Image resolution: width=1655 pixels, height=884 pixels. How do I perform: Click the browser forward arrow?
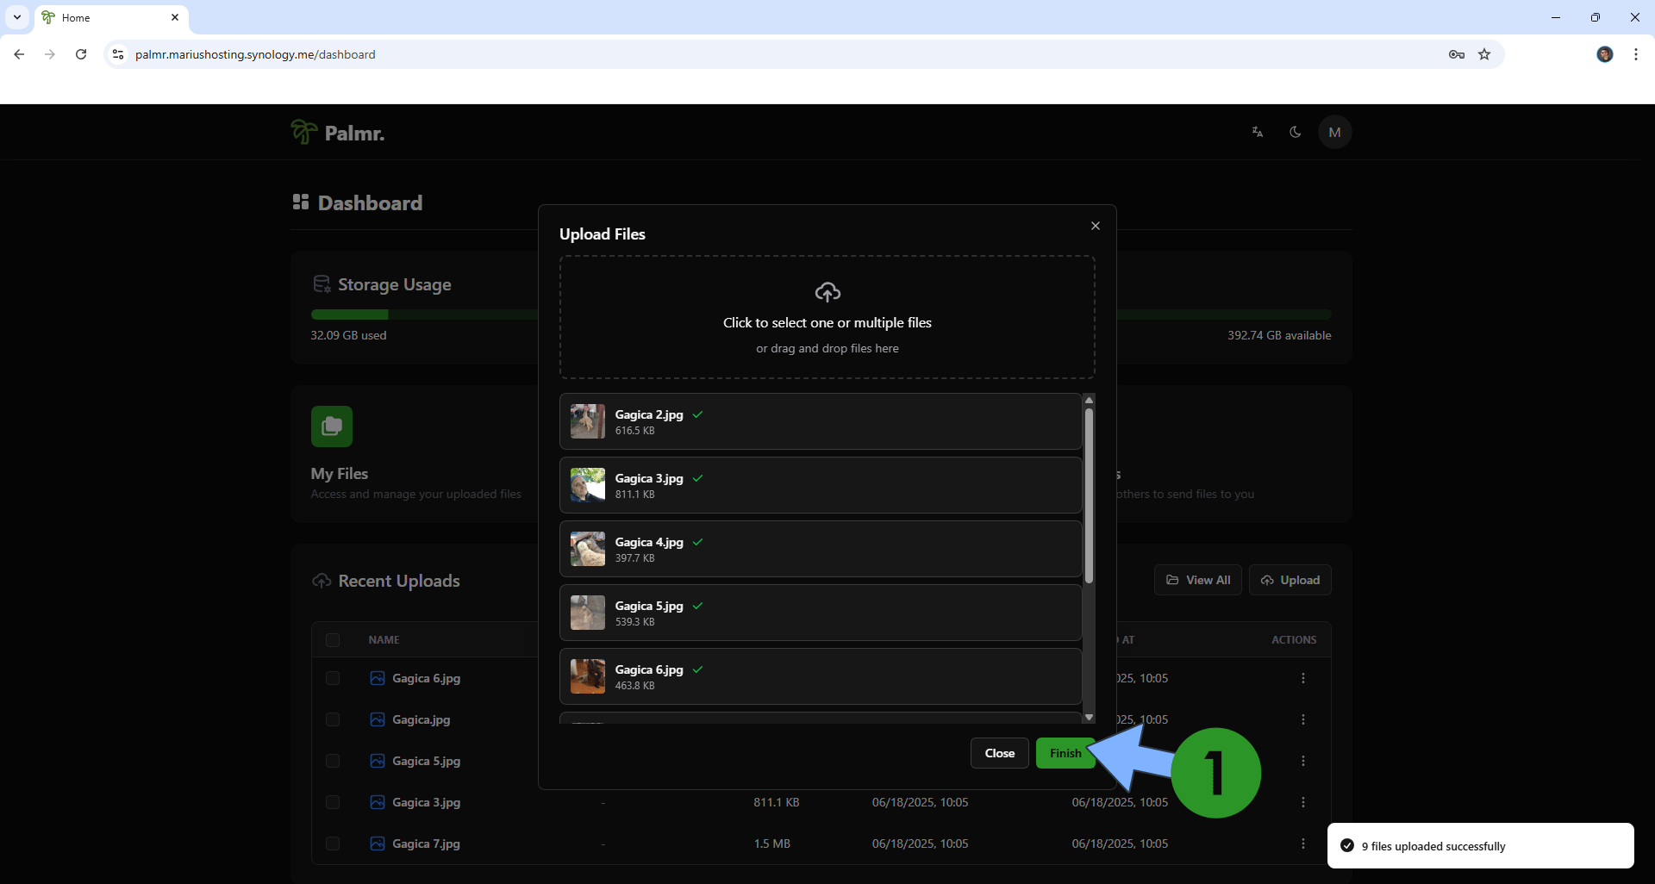50,54
